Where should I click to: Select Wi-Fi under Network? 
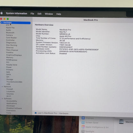click(x=9, y=96)
